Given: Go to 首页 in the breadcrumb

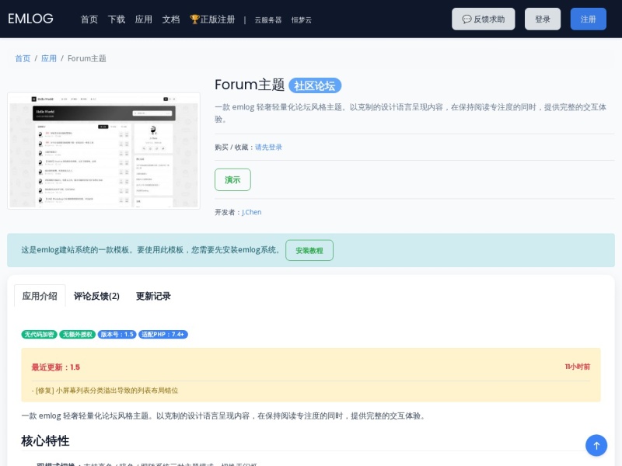Looking at the screenshot, I should [23, 59].
